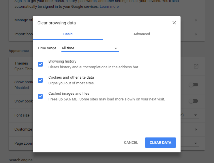Open themes external link icon
This screenshot has height=163, width=214.
[x=196, y=66]
